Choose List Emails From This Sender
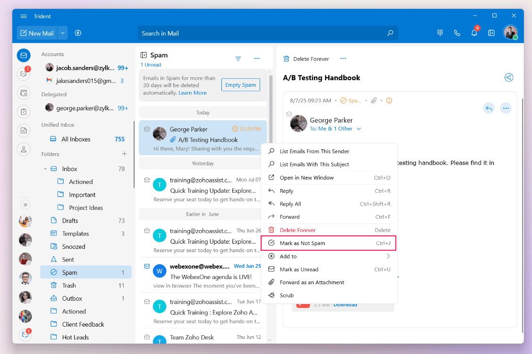532x354 pixels. pos(329,151)
